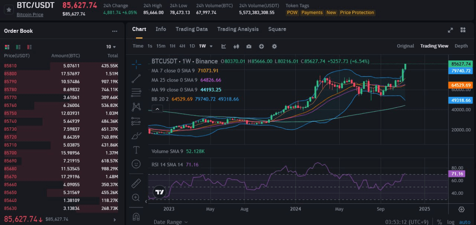Select the Text annotation tool
Image resolution: width=476 pixels, height=225 pixels.
pos(136,150)
